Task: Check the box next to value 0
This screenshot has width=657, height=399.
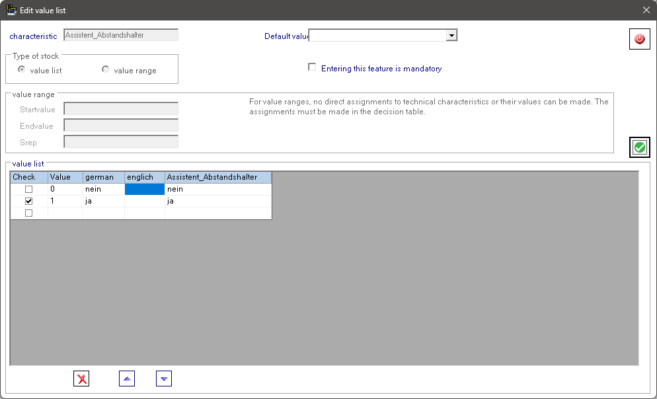Action: pyautogui.click(x=28, y=189)
